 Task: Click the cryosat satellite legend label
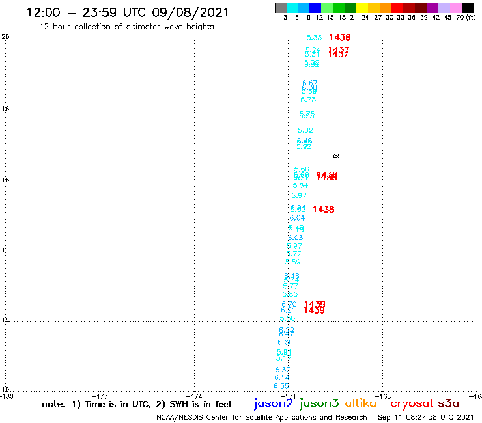pyautogui.click(x=412, y=403)
